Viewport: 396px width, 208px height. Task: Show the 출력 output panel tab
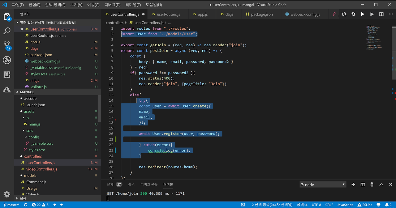point(131,185)
